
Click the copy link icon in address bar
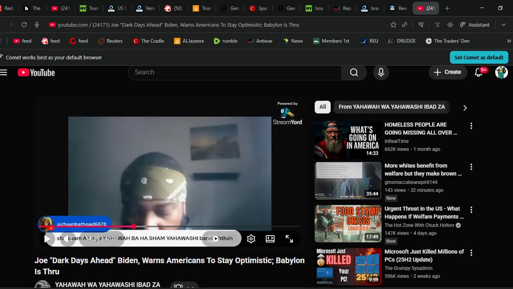point(405,25)
